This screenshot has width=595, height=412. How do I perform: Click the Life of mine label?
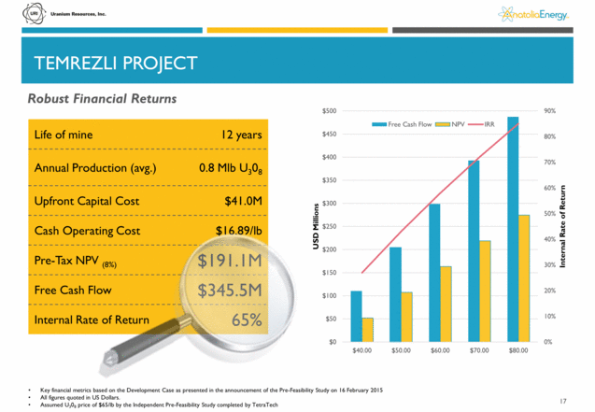(x=64, y=135)
